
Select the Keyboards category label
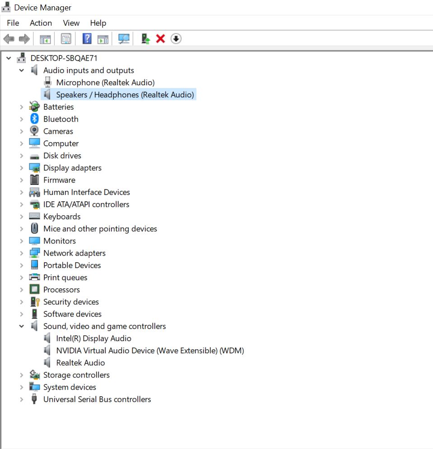pyautogui.click(x=62, y=217)
